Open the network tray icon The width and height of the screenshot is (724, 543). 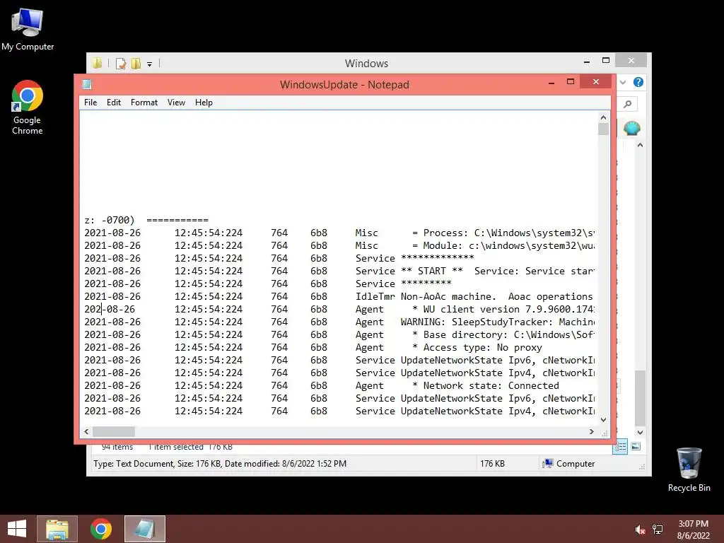(x=658, y=530)
